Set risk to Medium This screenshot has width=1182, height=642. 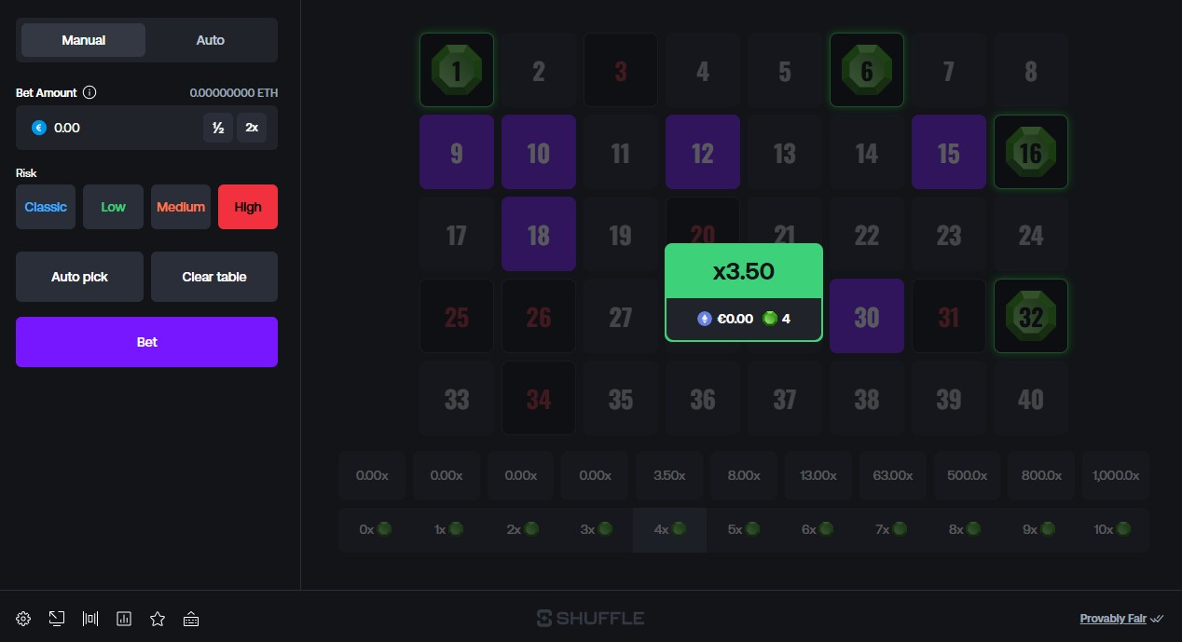pyautogui.click(x=181, y=207)
